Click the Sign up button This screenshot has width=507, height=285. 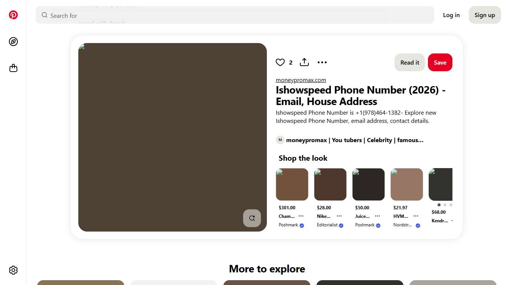(x=485, y=15)
